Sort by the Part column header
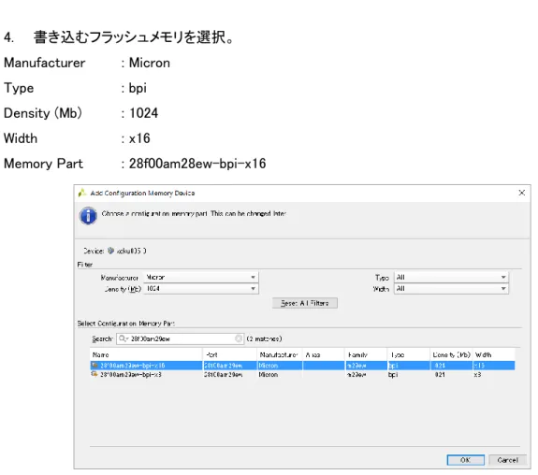The image size is (538, 475). 230,355
